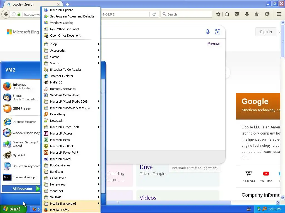This screenshot has width=285, height=213.
Task: Launch GOM Player from pinned start menu
Action: (20, 108)
